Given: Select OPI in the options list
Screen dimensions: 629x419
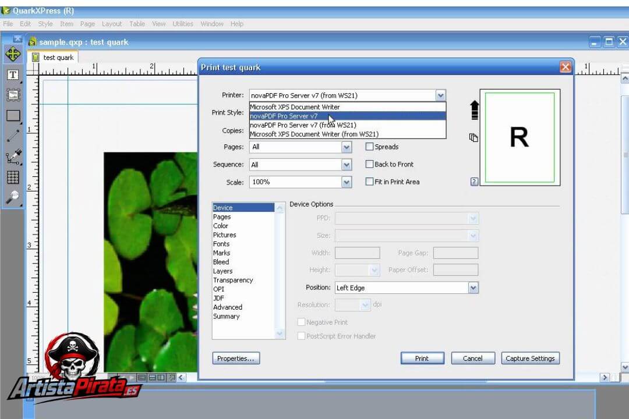Looking at the screenshot, I should (x=243, y=289).
